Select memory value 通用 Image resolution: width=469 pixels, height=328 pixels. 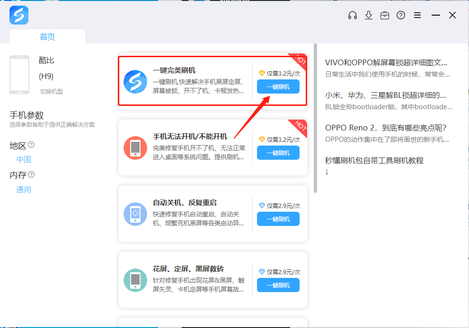click(24, 190)
